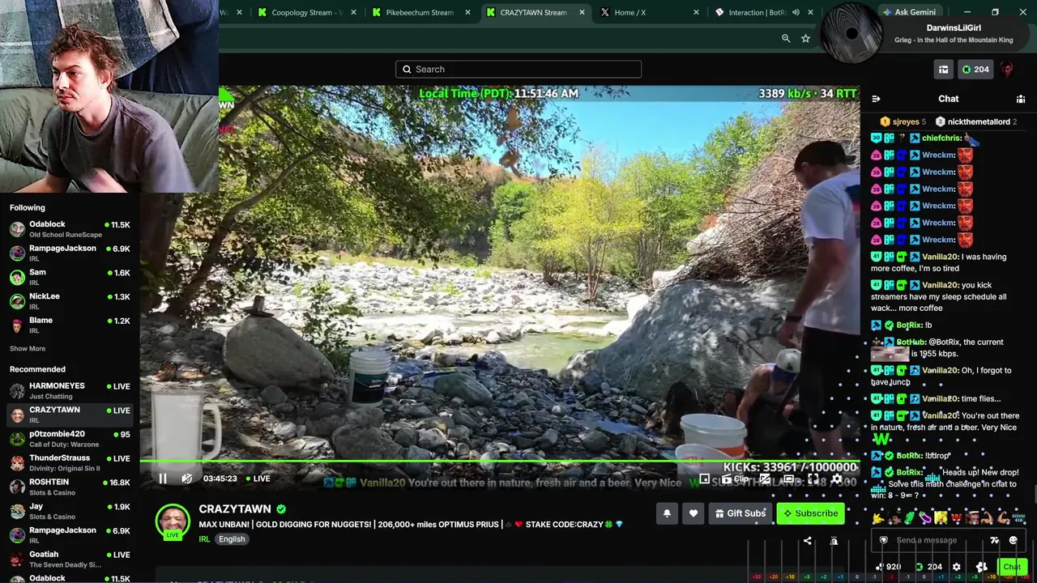1037x583 pixels.
Task: Open the sjreyes gifter leaderboard entry
Action: tap(903, 121)
